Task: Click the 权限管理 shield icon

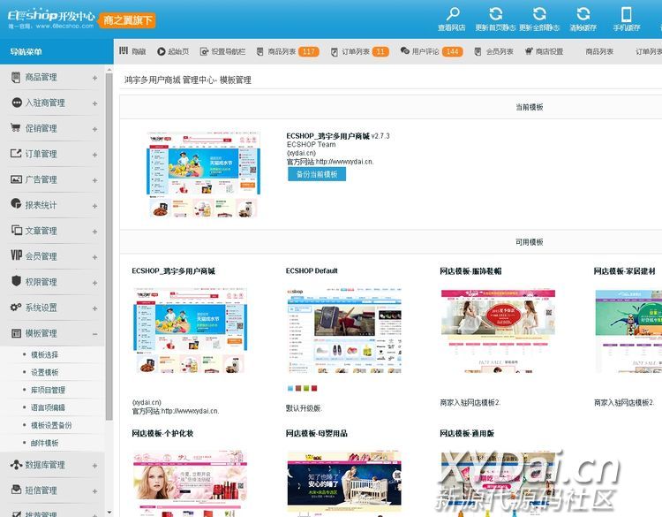Action: pyautogui.click(x=17, y=281)
